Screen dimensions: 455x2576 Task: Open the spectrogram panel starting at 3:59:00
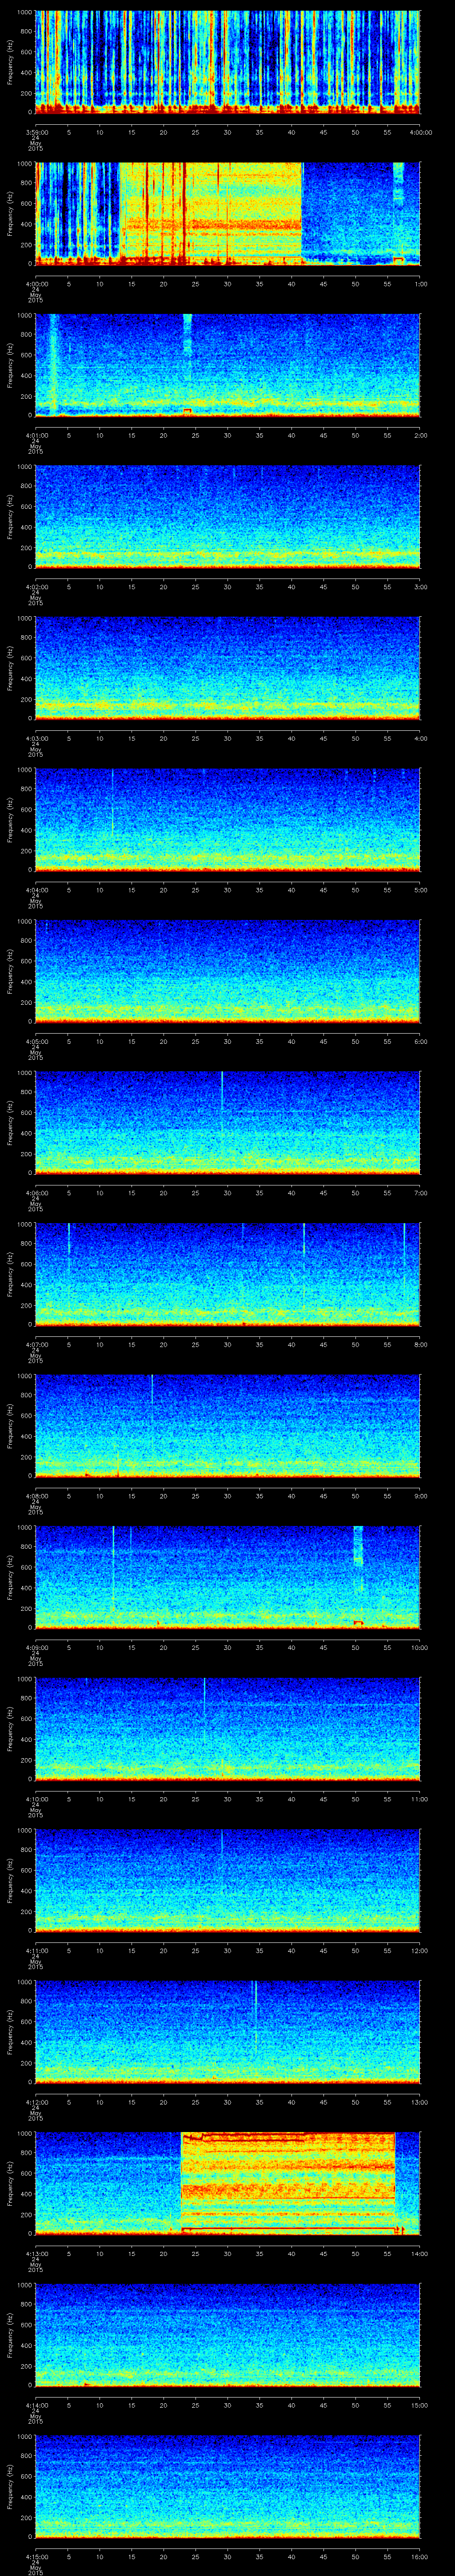(227, 62)
